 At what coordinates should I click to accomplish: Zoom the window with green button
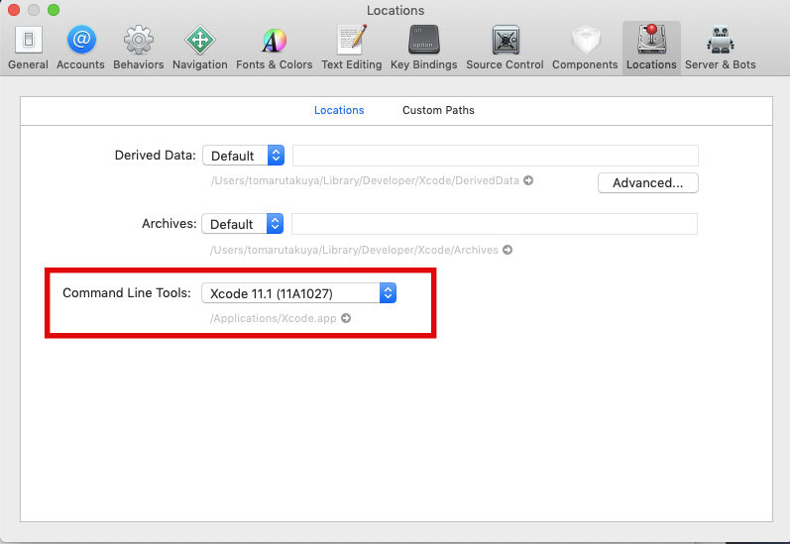[x=54, y=10]
